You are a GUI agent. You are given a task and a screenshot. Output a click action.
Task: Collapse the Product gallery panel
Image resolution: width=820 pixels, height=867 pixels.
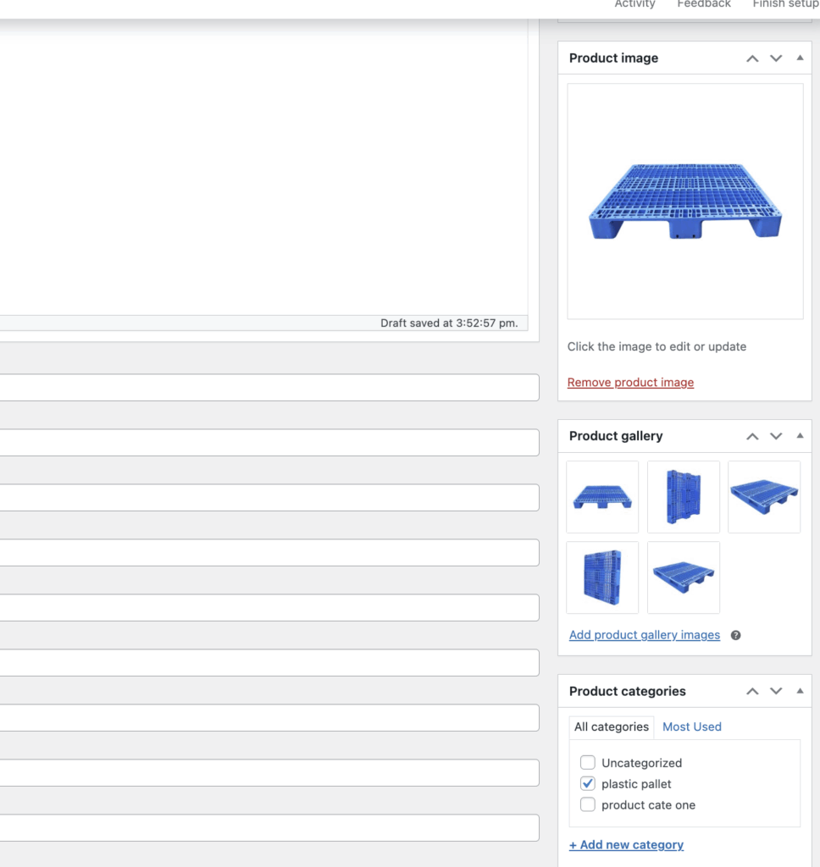(x=800, y=436)
